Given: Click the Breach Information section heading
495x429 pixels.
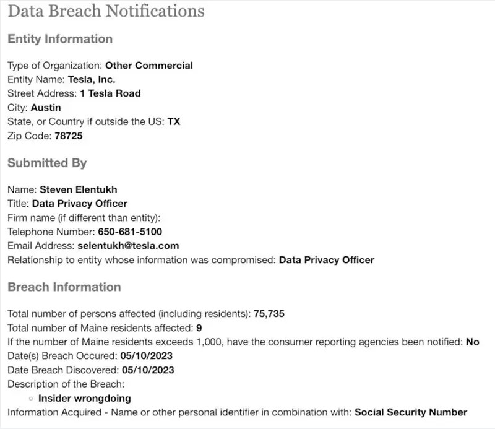Looking at the screenshot, I should point(64,287).
